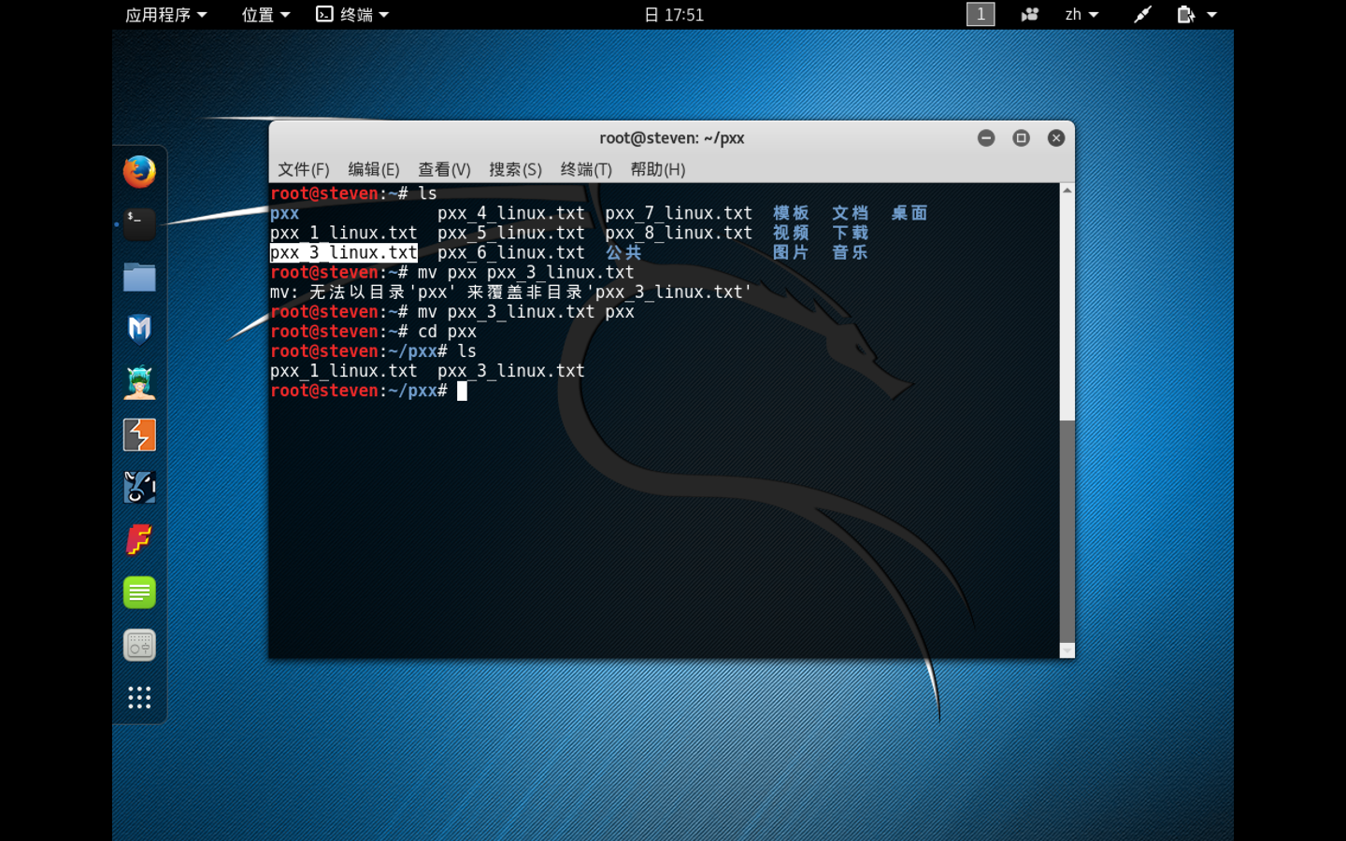Viewport: 1346px width, 841px height.
Task: Open the green notes app in the dock
Action: pyautogui.click(x=139, y=592)
